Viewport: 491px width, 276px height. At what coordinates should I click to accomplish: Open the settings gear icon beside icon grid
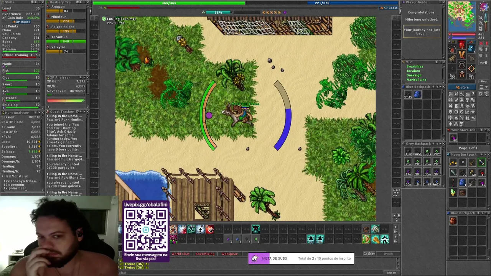point(481,94)
